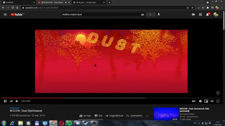Open the system tray volume icon
The height and width of the screenshot is (126, 225).
(x=202, y=123)
